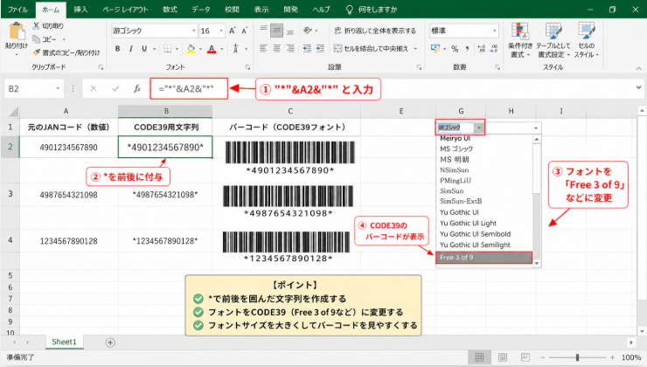Click the Copy icon
The width and height of the screenshot is (647, 367).
pyautogui.click(x=37, y=39)
